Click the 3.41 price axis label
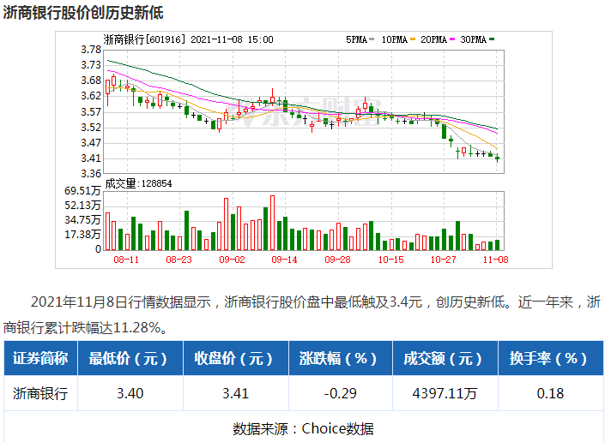 click(91, 158)
